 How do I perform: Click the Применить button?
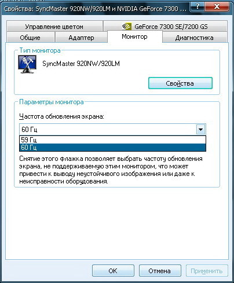pyautogui.click(x=207, y=271)
